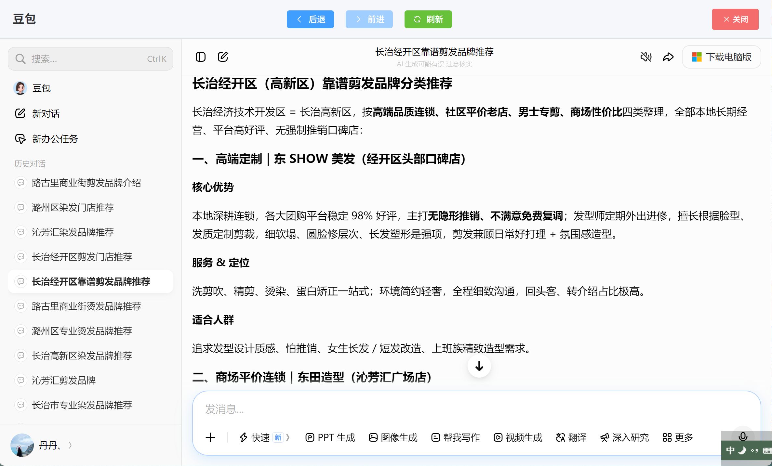The width and height of the screenshot is (772, 466).
Task: Click the plus attachment icon
Action: click(x=210, y=437)
